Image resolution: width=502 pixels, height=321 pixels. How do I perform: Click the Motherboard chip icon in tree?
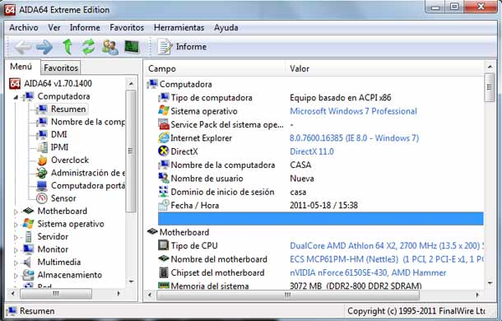(x=28, y=211)
